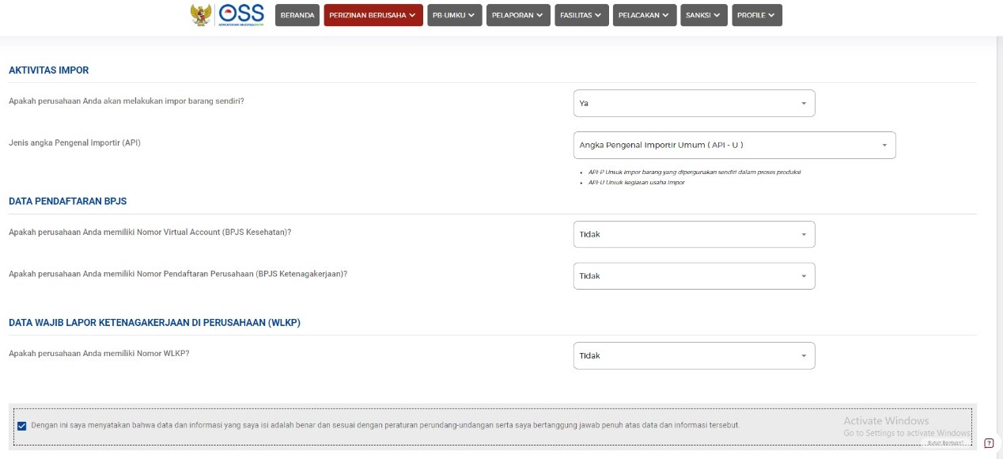Expand the Nomor WLKP dropdown
Image resolution: width=1003 pixels, height=459 pixels.
[694, 356]
